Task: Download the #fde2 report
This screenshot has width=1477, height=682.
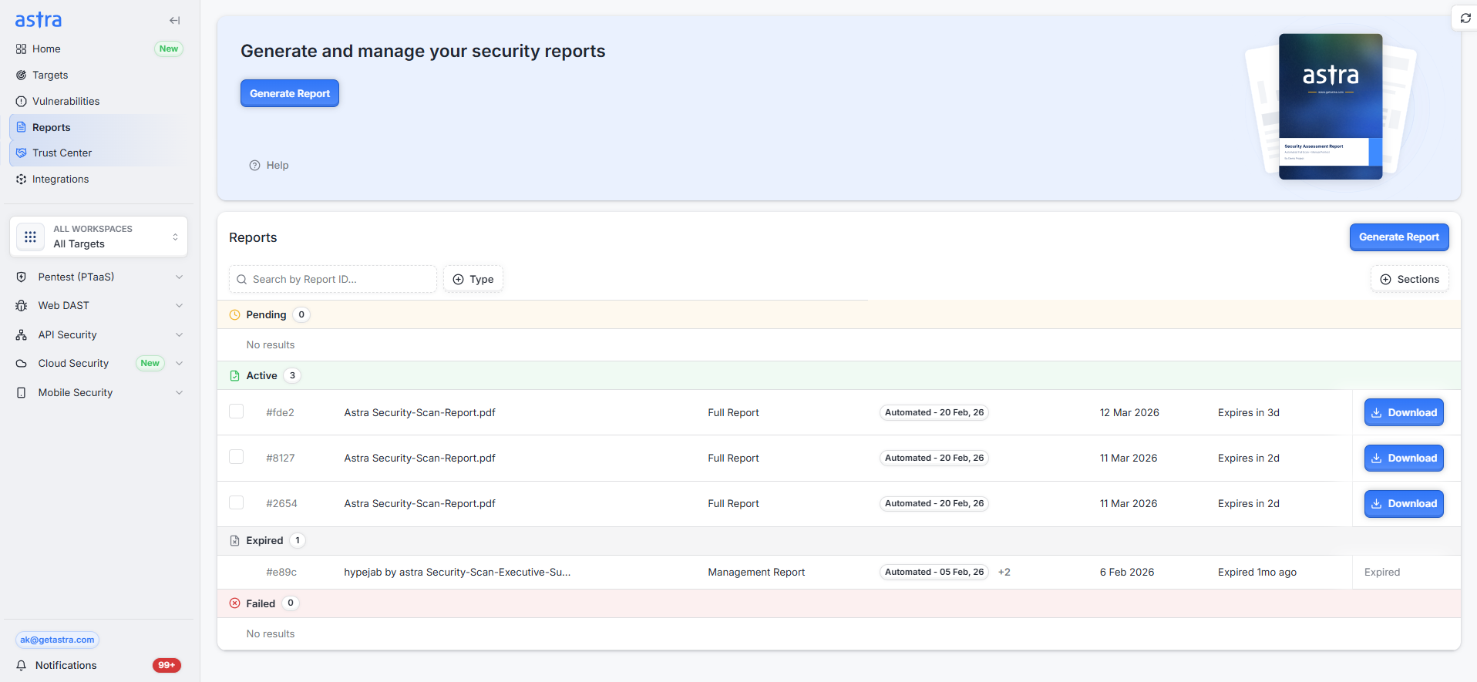Action: 1404,412
